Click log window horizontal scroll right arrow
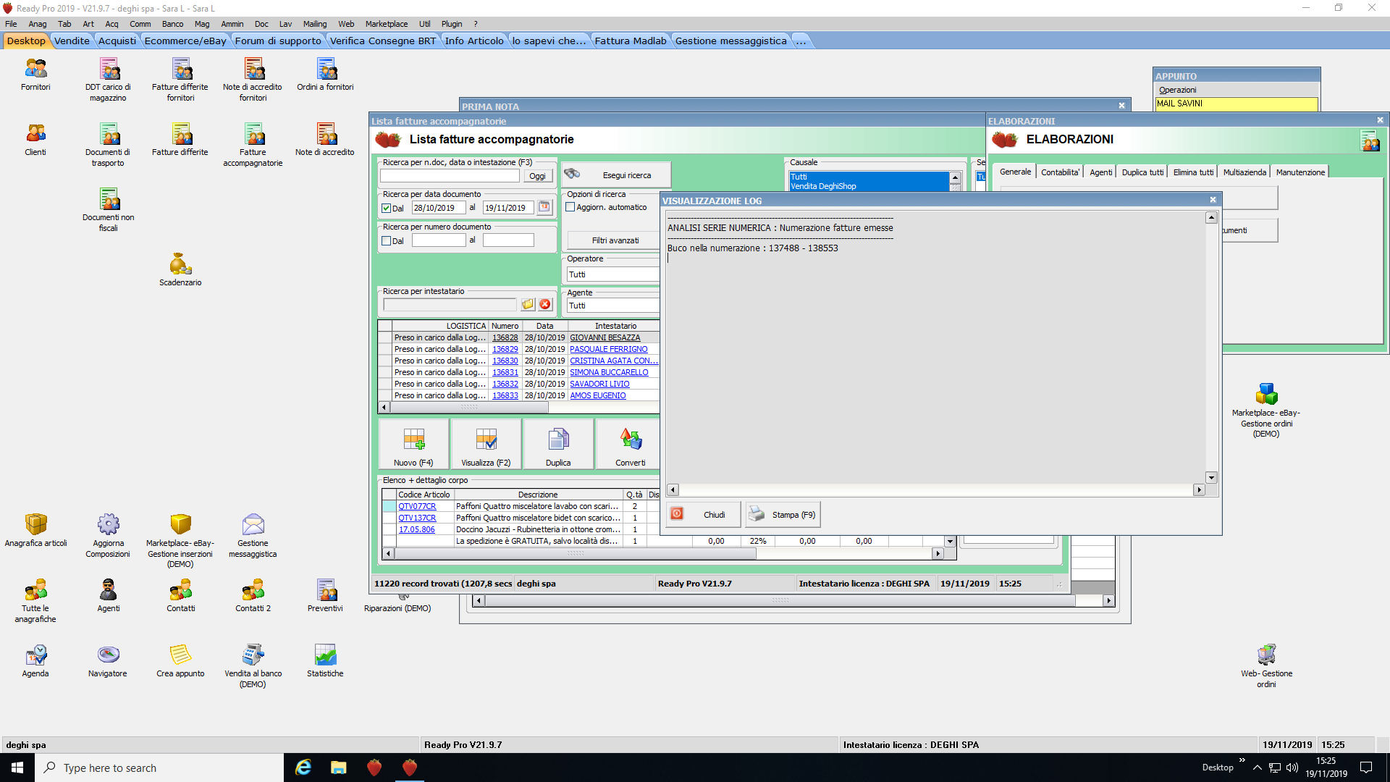The height and width of the screenshot is (782, 1390). tap(1199, 490)
